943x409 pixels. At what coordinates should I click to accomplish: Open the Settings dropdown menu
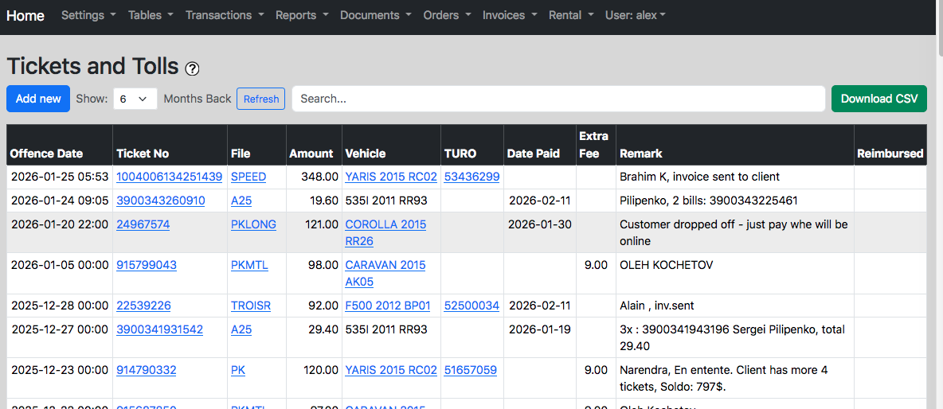(x=88, y=15)
